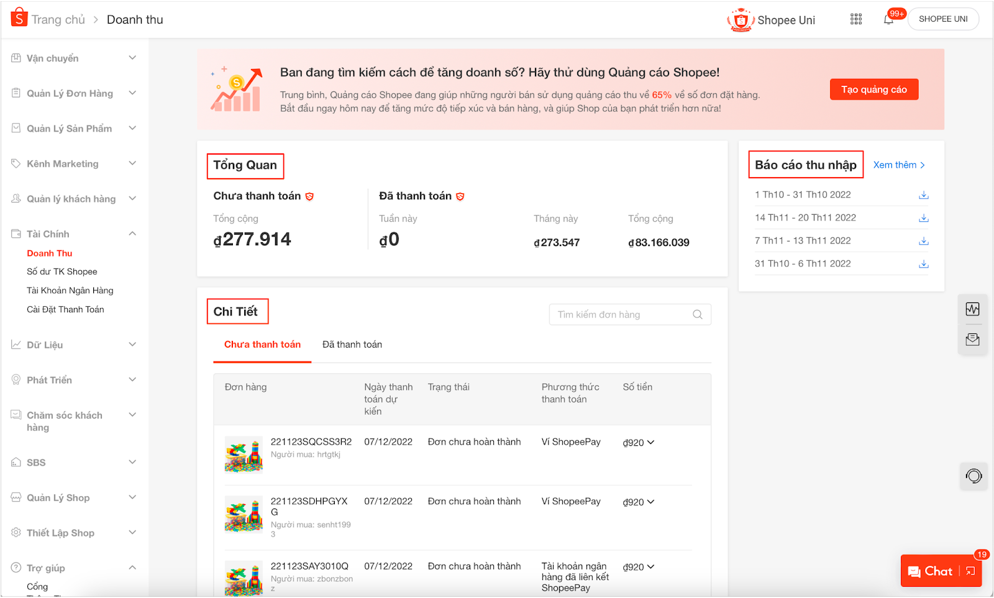The height and width of the screenshot is (598, 994).
Task: Click the magnifier icon in order search box
Action: (697, 314)
